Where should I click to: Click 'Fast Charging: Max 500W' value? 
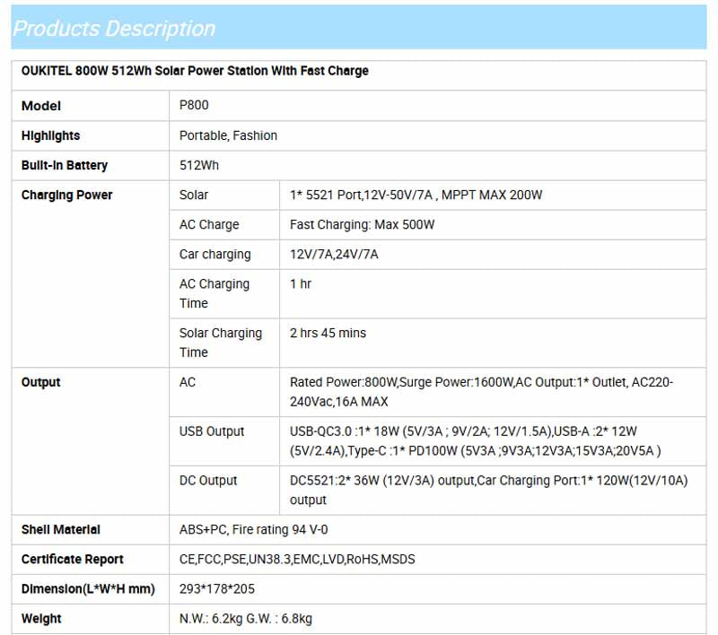363,224
